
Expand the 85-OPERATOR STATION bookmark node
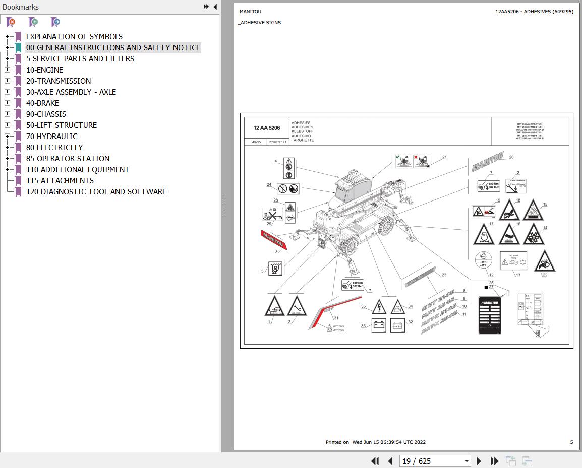coord(7,158)
